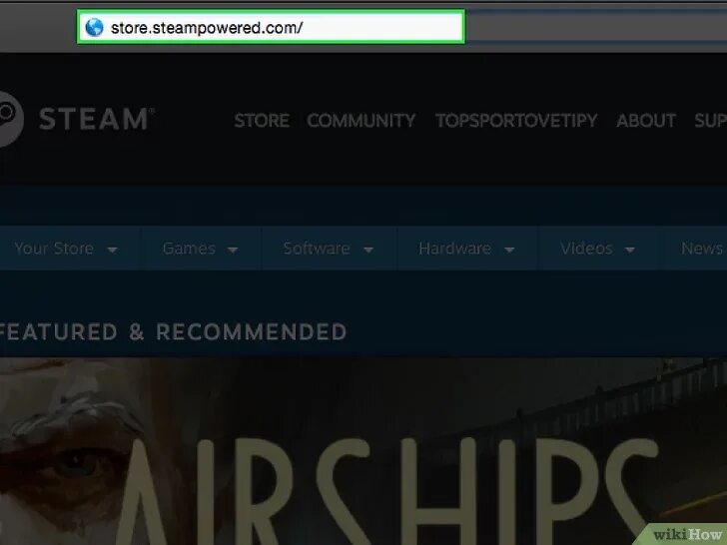Expand the Hardware dropdown
727x545 pixels.
click(x=466, y=249)
